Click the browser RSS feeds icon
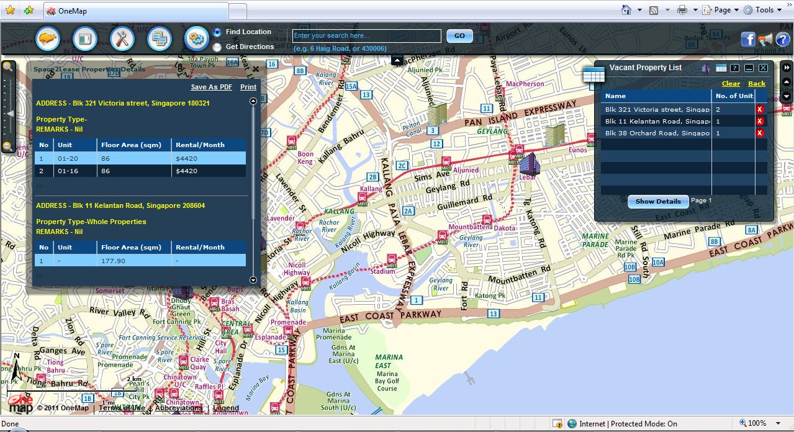The width and height of the screenshot is (794, 432). point(654,10)
